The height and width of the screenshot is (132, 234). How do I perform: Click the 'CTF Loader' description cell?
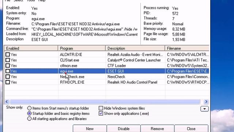click(x=117, y=66)
